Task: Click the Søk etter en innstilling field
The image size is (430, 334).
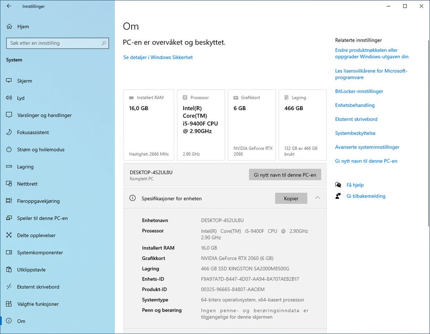Action: pos(58,43)
